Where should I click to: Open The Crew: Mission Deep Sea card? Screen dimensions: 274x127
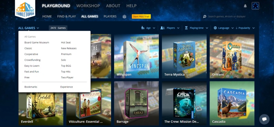(x=184, y=103)
